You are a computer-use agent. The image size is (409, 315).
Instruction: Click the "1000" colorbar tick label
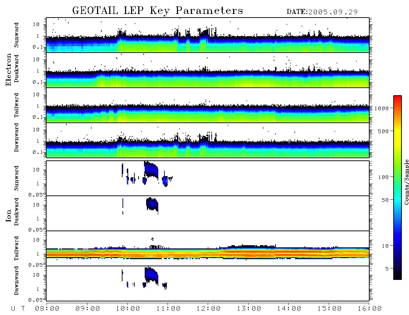(381, 108)
